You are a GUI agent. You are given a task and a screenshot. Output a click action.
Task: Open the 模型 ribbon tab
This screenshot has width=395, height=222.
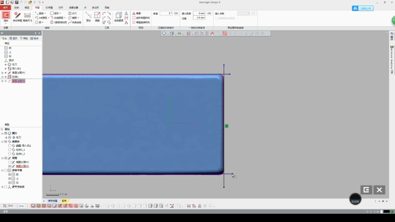tap(27, 8)
